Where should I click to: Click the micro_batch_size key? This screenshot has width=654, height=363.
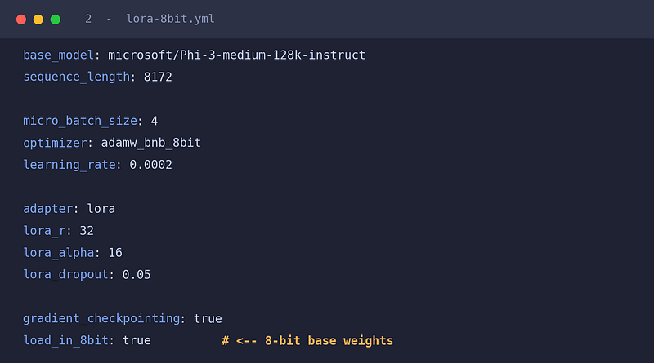80,122
